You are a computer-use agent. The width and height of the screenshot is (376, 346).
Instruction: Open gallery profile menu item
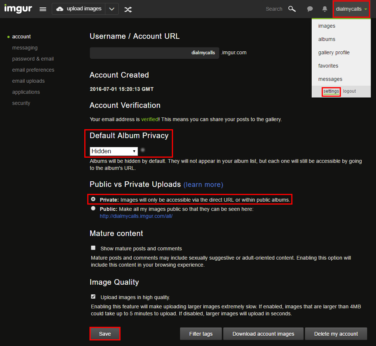click(334, 52)
